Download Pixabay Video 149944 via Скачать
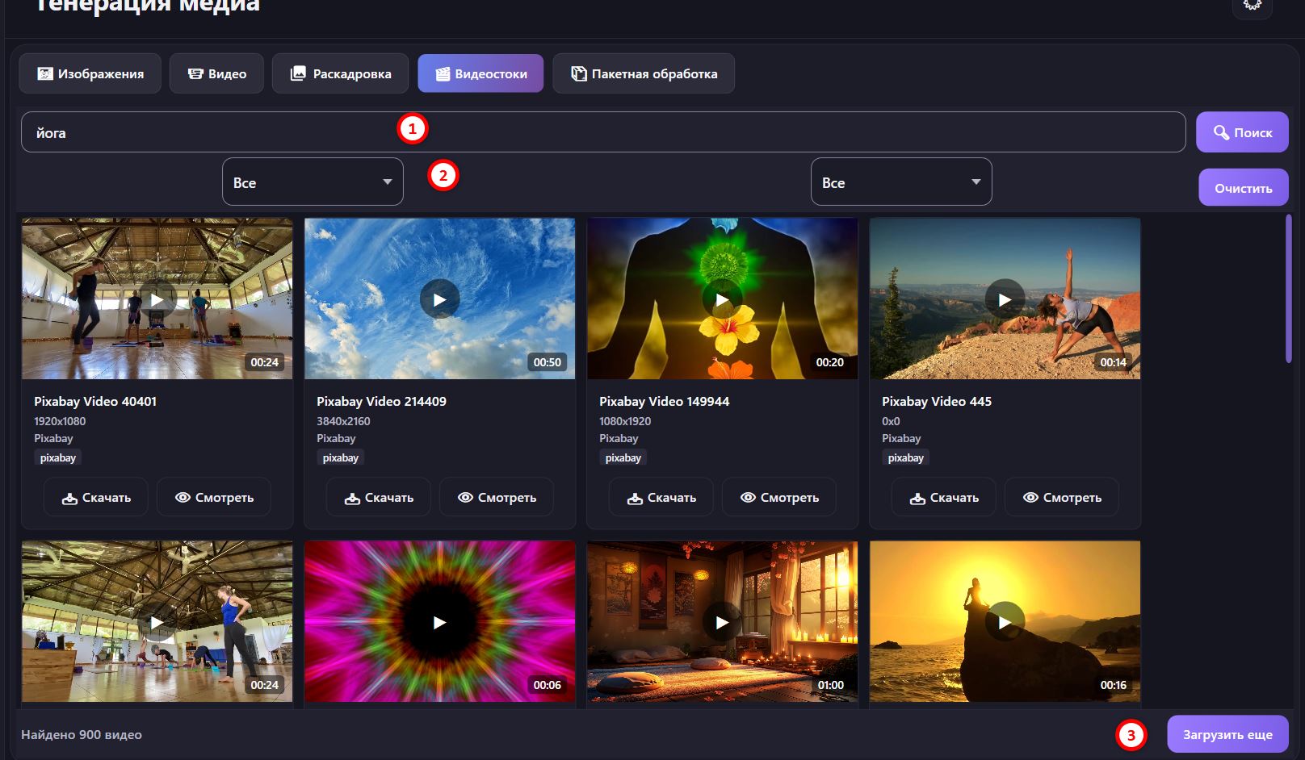This screenshot has width=1305, height=760. [661, 497]
